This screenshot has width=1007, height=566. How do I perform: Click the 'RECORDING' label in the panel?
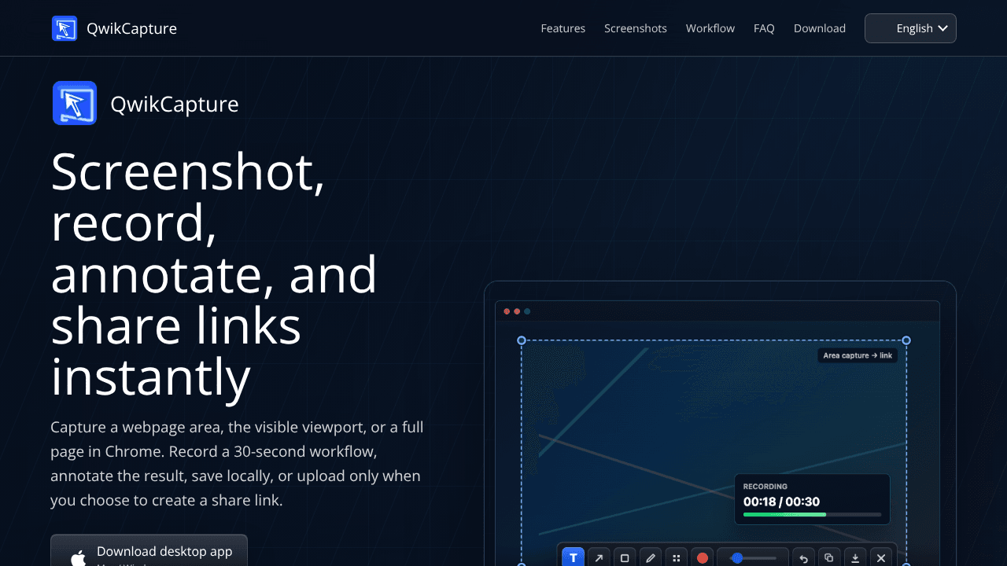[x=765, y=487]
